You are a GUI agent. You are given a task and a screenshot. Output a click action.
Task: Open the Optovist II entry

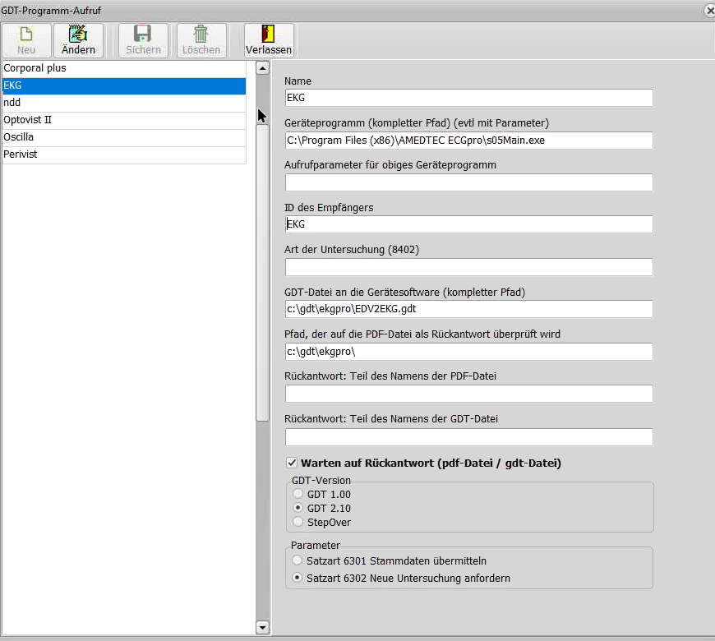(123, 120)
